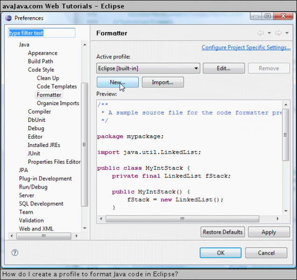
Task: Open Configure Project Specific Settings link
Action: (246, 48)
